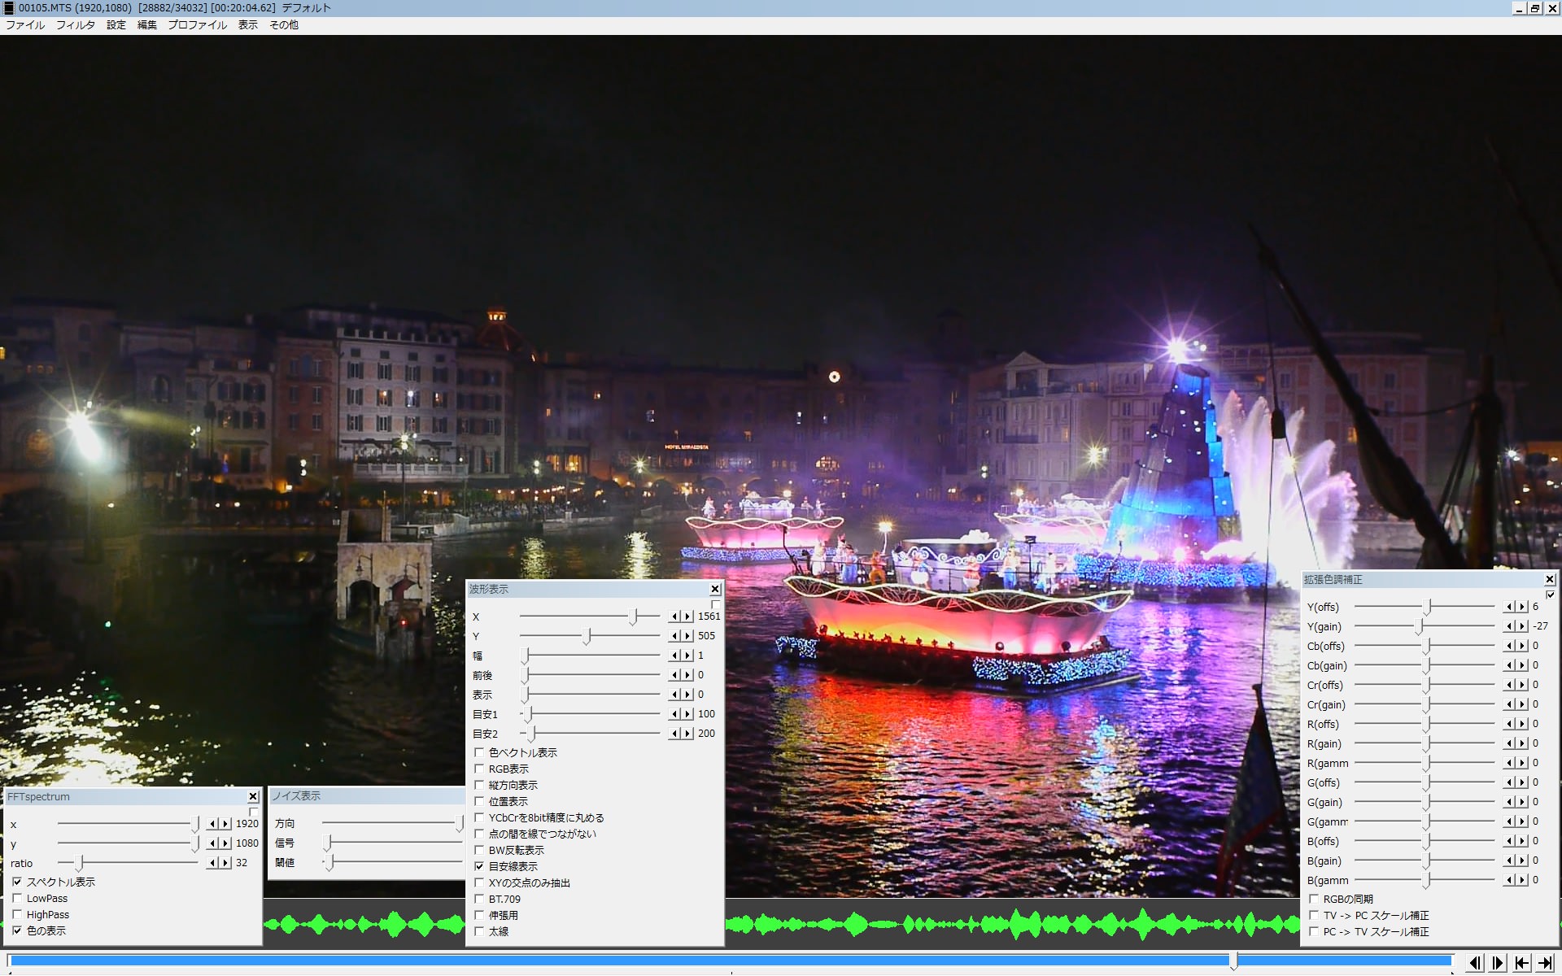1562x976 pixels.
Task: Toggle the 拡張色調補正 filter enable checkbox
Action: (1550, 595)
